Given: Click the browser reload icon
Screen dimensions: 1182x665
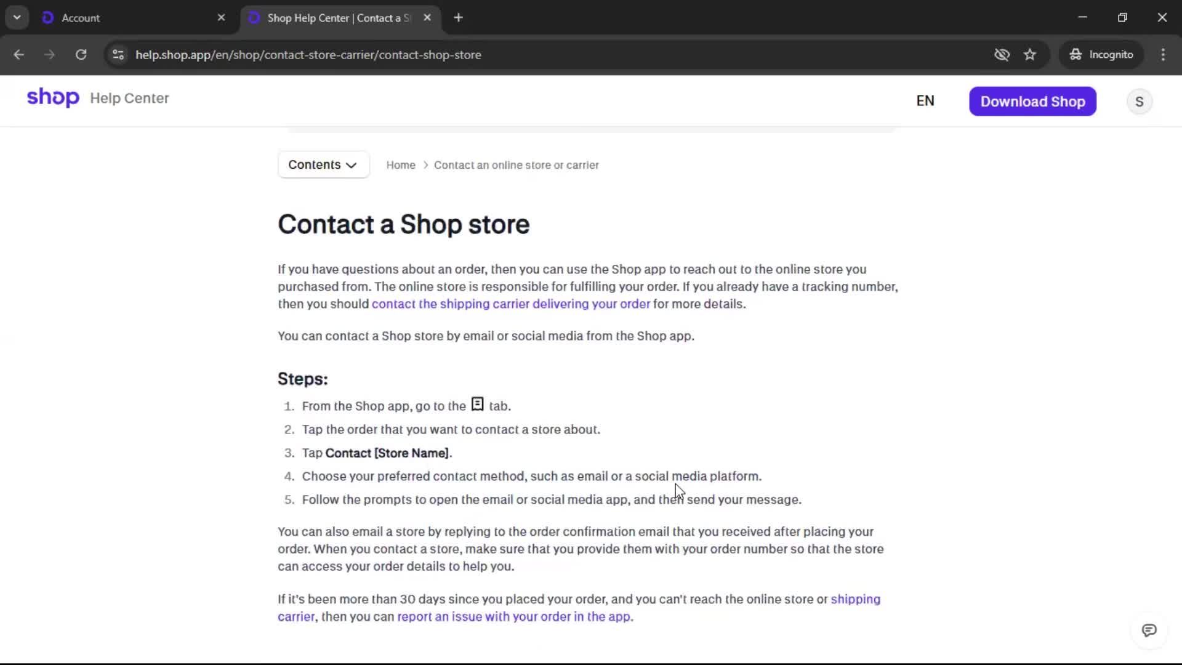Looking at the screenshot, I should [x=81, y=55].
